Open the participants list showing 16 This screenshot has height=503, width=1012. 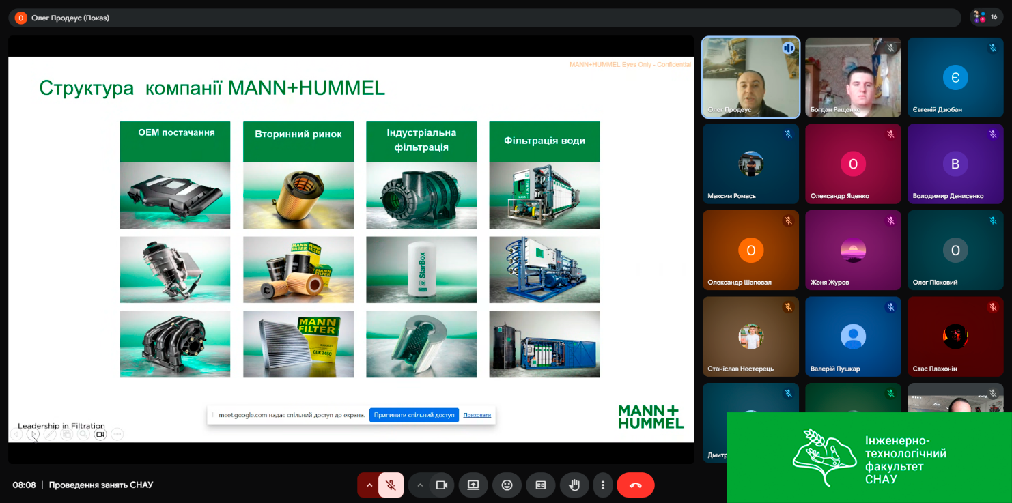[986, 17]
